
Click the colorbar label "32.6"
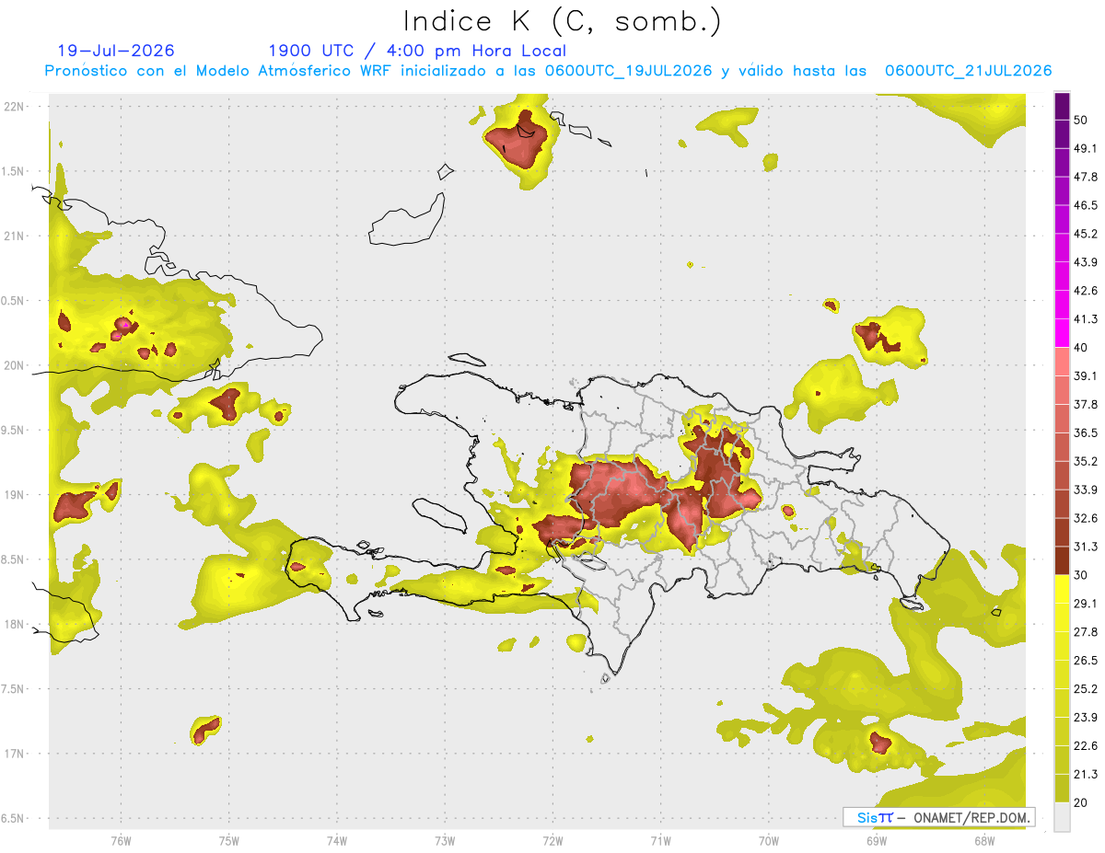pyautogui.click(x=1086, y=518)
